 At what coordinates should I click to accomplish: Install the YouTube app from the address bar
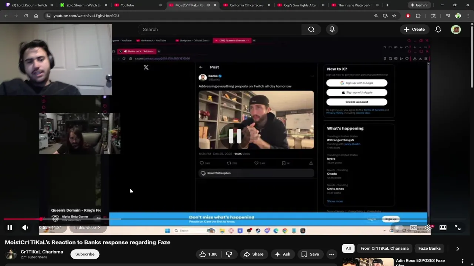(x=385, y=16)
